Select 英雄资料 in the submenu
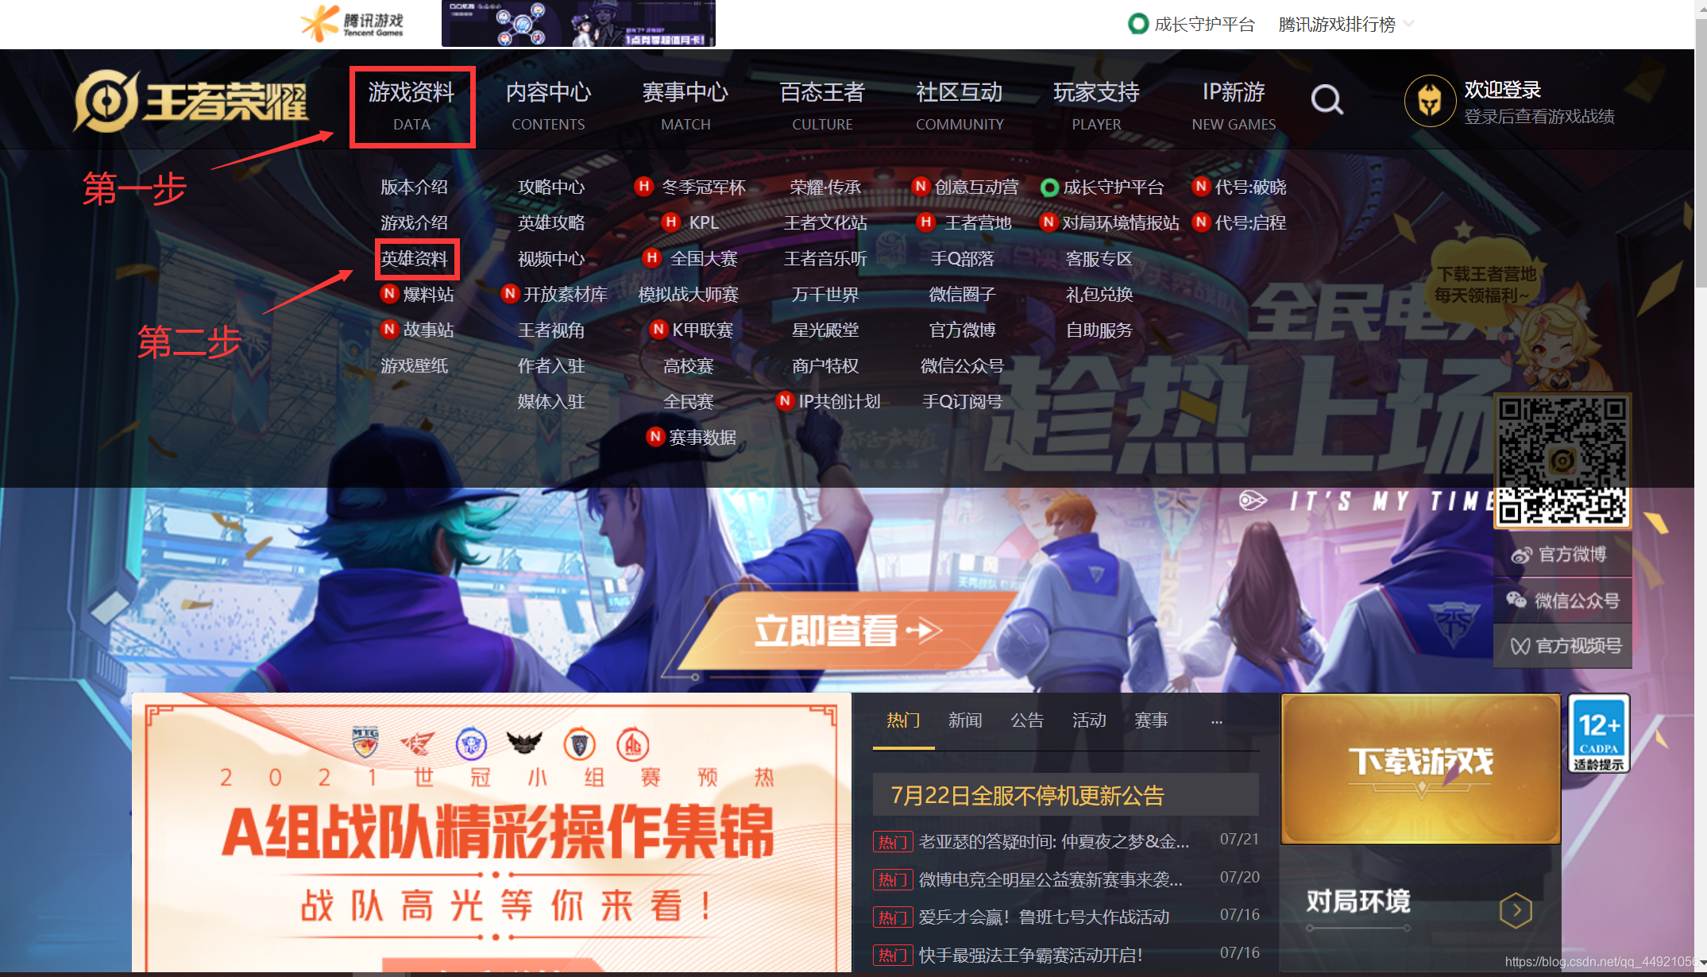The width and height of the screenshot is (1707, 977). click(414, 258)
